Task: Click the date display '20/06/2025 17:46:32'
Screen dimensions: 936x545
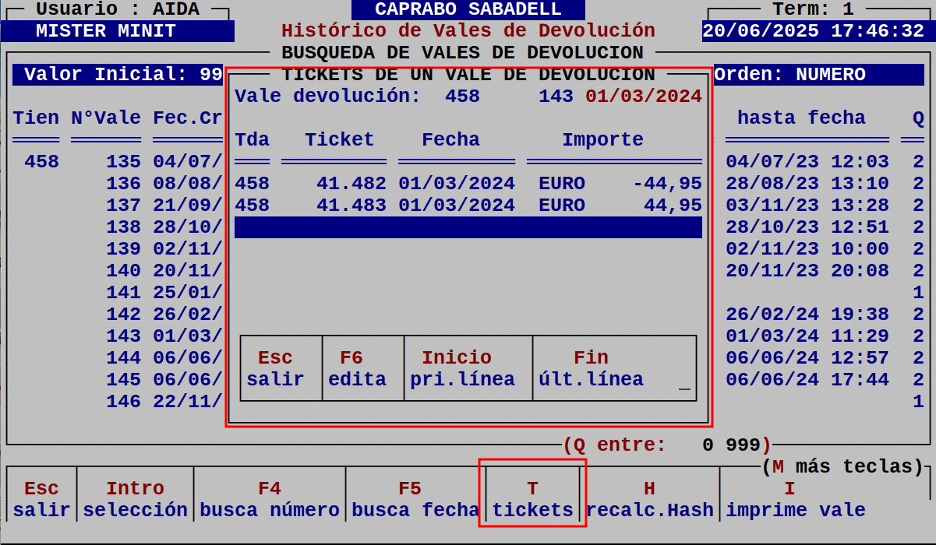Action: [x=815, y=30]
